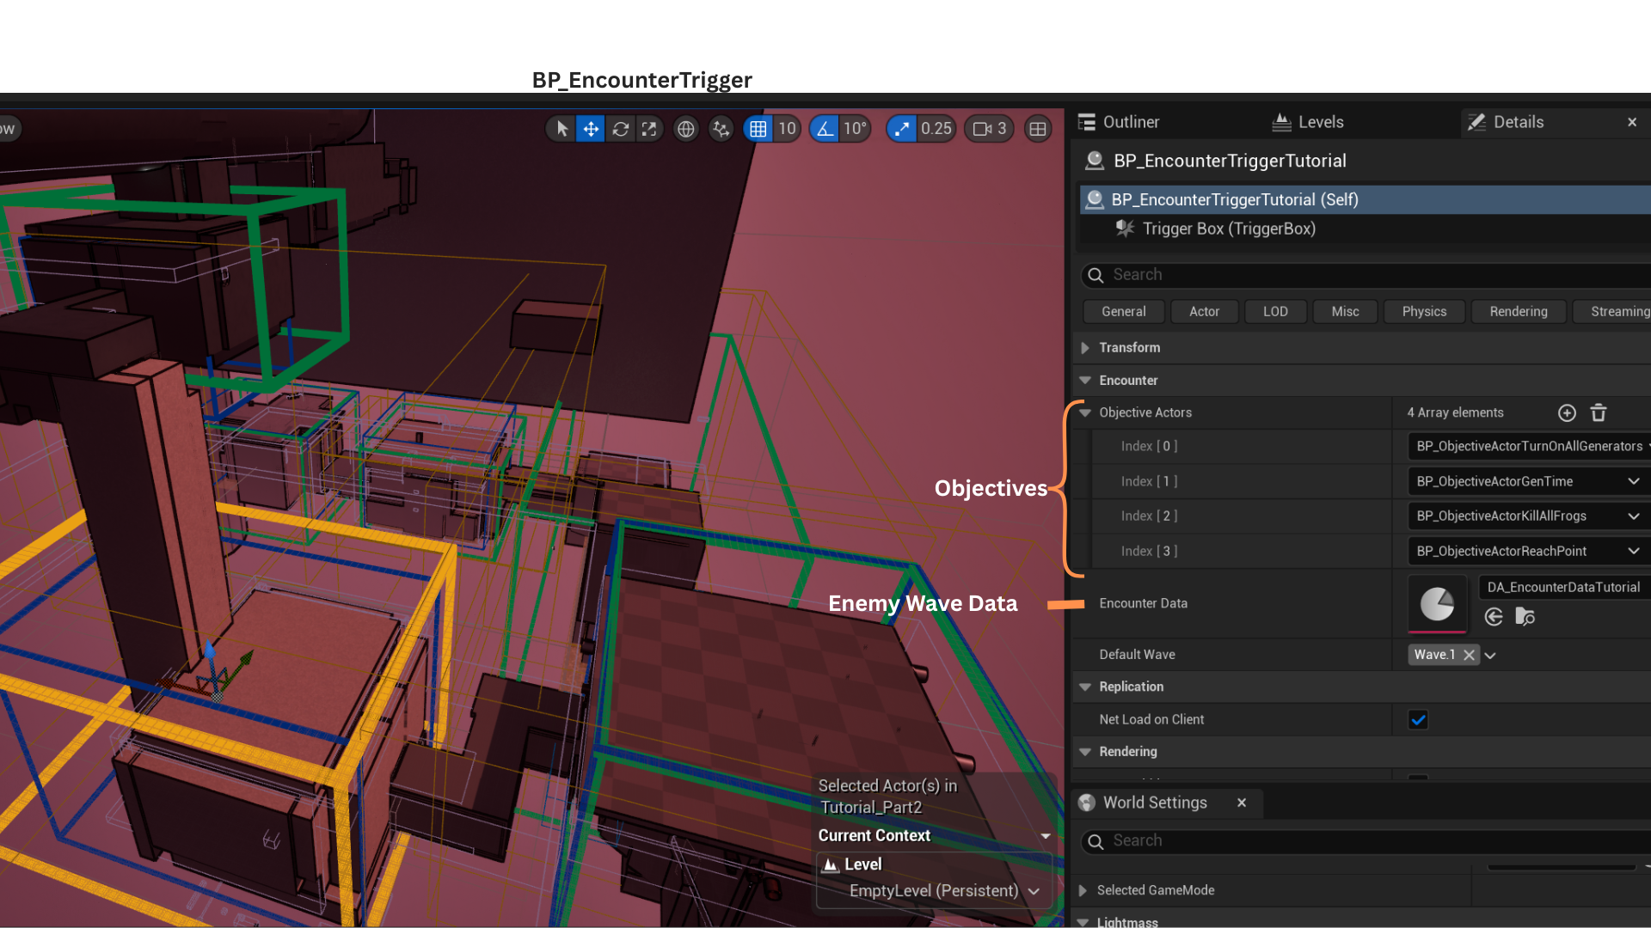Click the Rendering filter button
The height and width of the screenshot is (928, 1651).
[1518, 312]
